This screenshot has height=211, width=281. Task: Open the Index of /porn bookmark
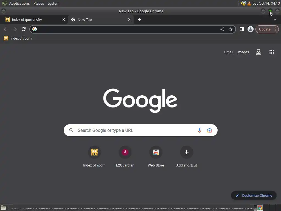click(x=18, y=38)
